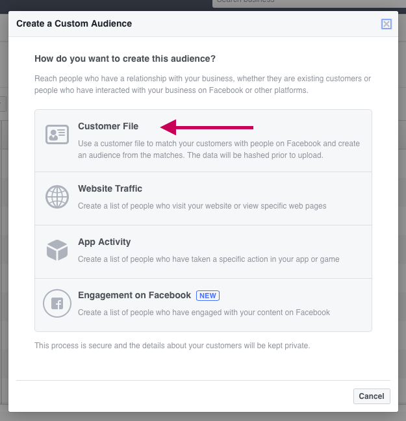
Task: Click the engaged with content description
Action: click(x=204, y=313)
